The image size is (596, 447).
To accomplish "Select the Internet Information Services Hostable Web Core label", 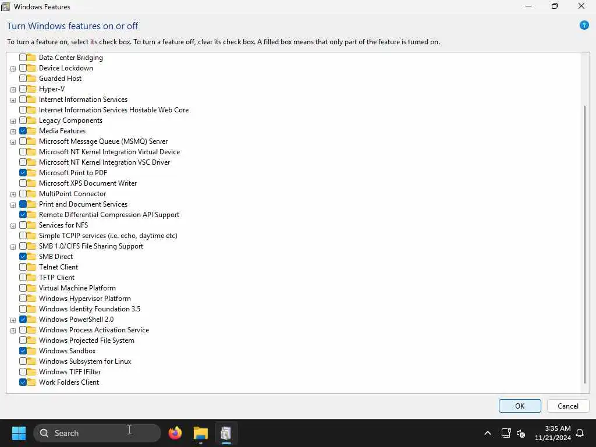I will (x=113, y=110).
